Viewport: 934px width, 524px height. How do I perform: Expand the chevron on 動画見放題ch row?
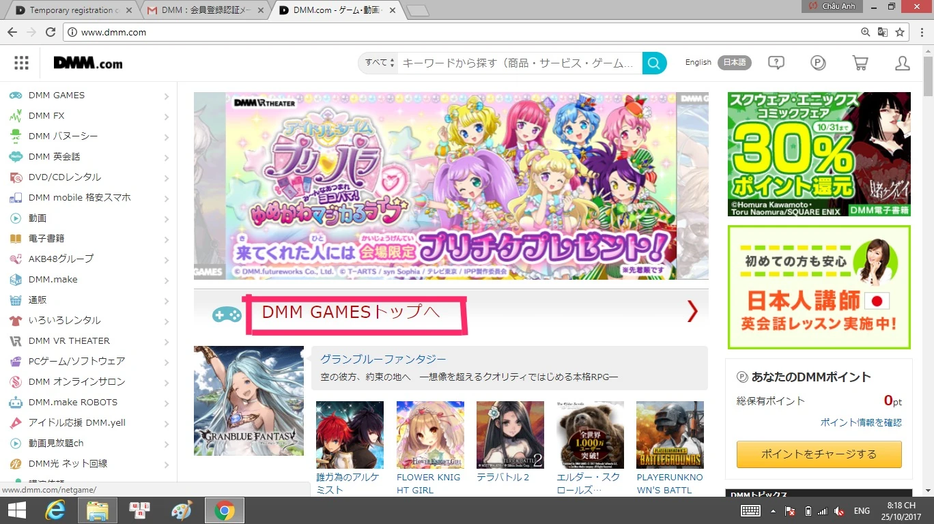[x=167, y=444]
